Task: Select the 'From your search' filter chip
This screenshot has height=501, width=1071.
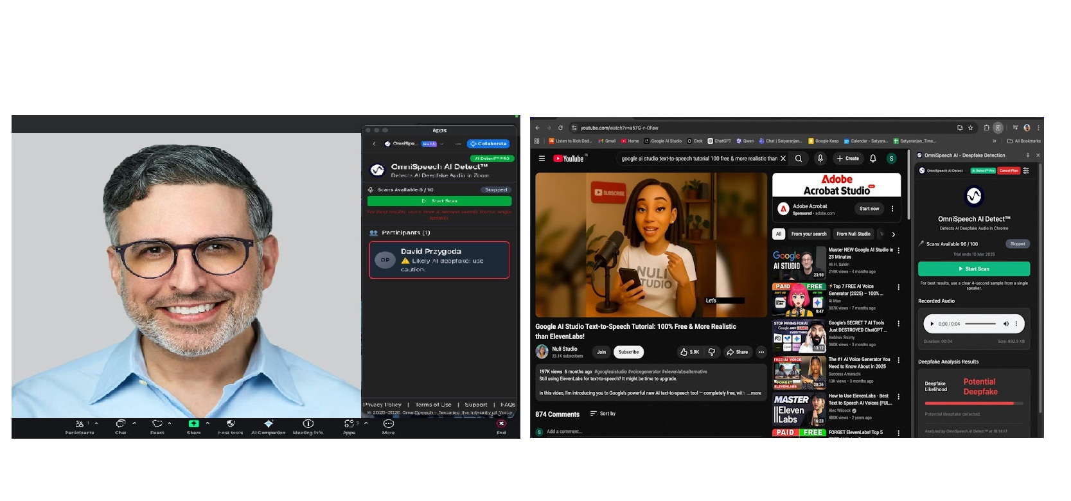Action: click(809, 234)
